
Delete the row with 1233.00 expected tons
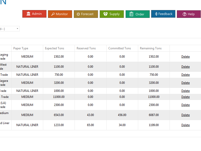[185, 125]
